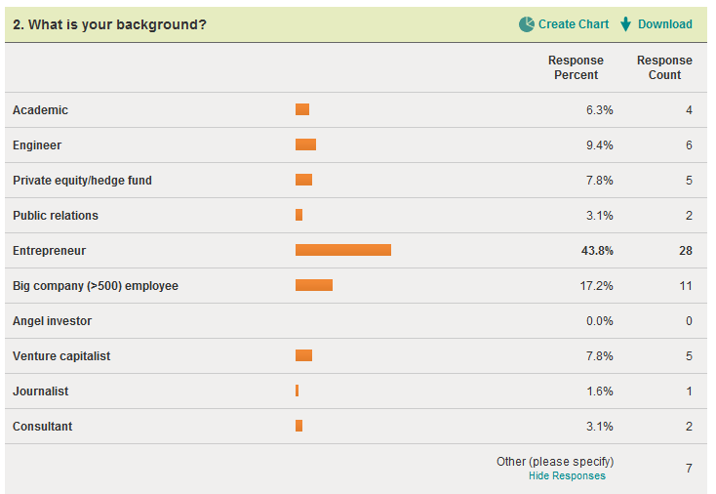Click the Download arrow icon
716x494 pixels.
pyautogui.click(x=626, y=24)
